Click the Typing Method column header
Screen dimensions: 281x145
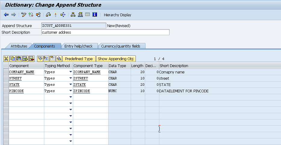tap(58, 66)
